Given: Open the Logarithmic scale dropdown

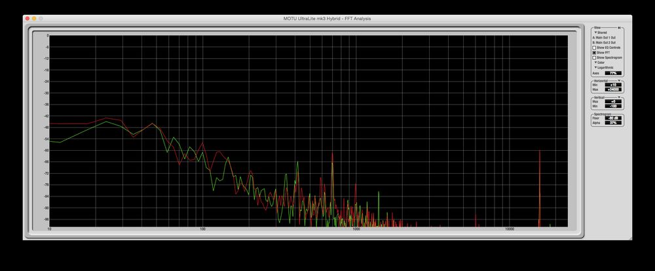Looking at the screenshot, I should [604, 67].
